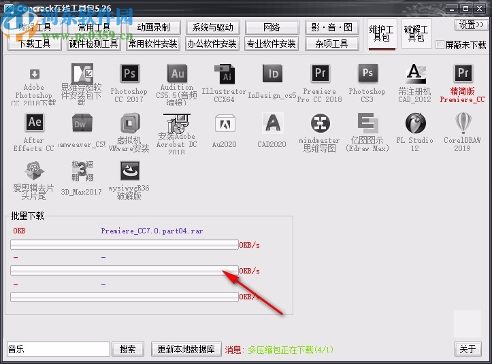The image size is (492, 364).
Task: Open 动画录制 category
Action: coord(153,27)
